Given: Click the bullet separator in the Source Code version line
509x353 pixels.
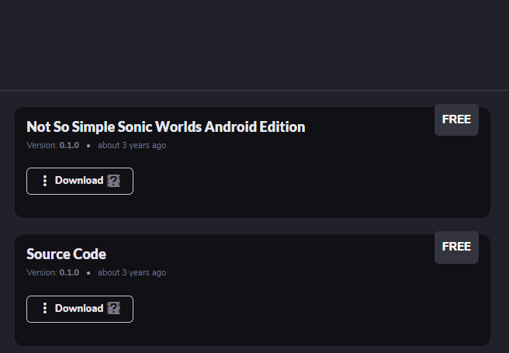Looking at the screenshot, I should coord(88,273).
